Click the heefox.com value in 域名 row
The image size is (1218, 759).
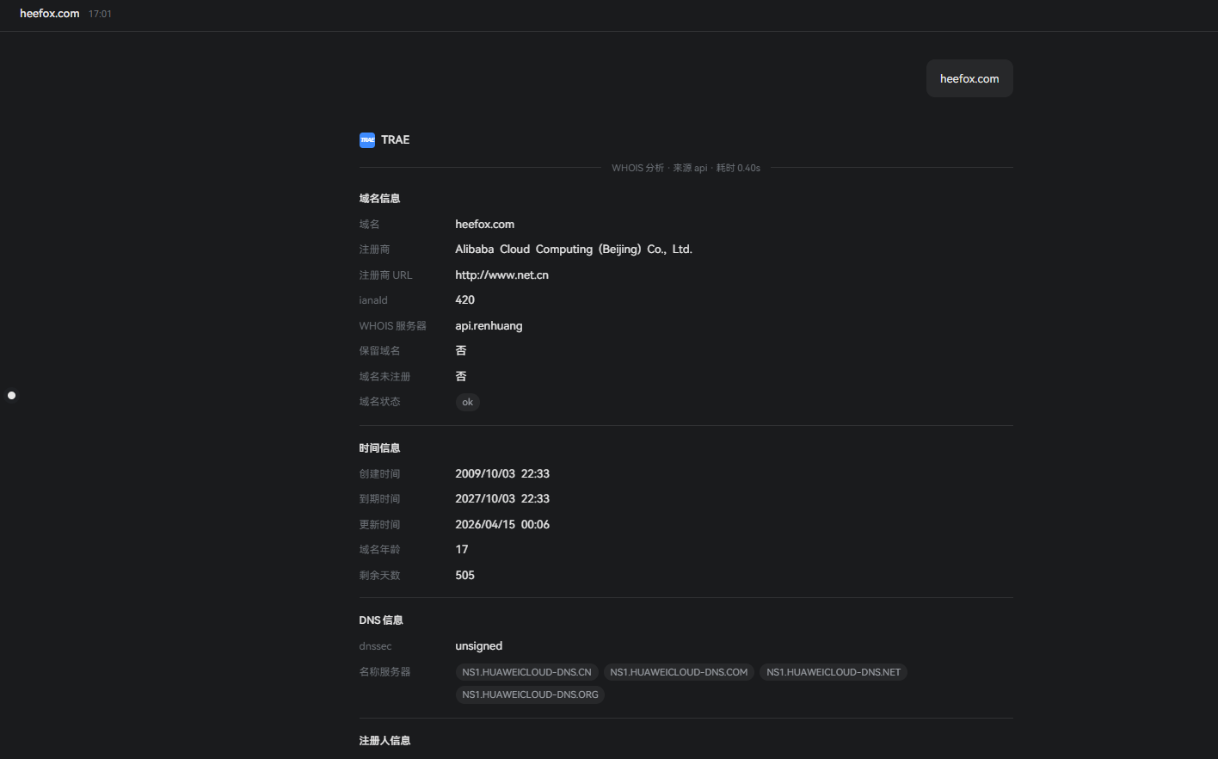pyautogui.click(x=485, y=225)
